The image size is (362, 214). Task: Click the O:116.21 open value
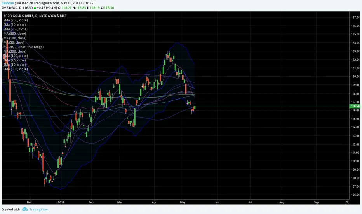click(64, 8)
